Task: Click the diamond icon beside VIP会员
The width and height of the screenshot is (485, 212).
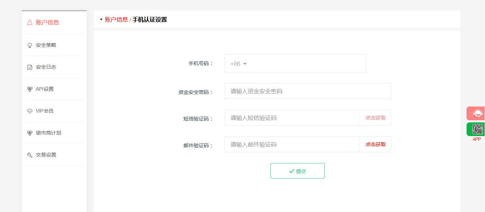Action: (x=30, y=111)
